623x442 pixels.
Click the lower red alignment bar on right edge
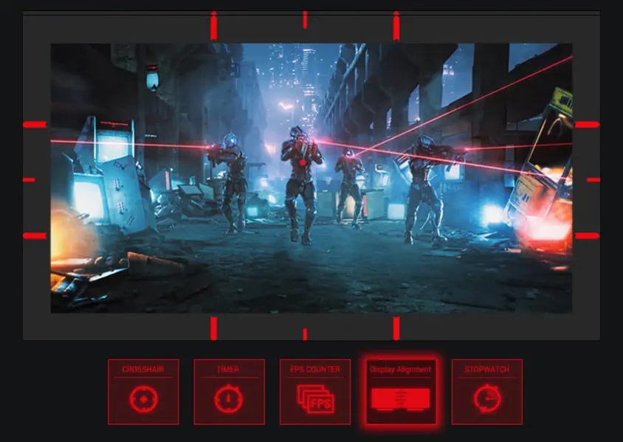[588, 235]
